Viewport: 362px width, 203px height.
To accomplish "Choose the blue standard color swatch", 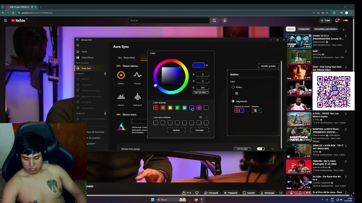I will pos(192,108).
